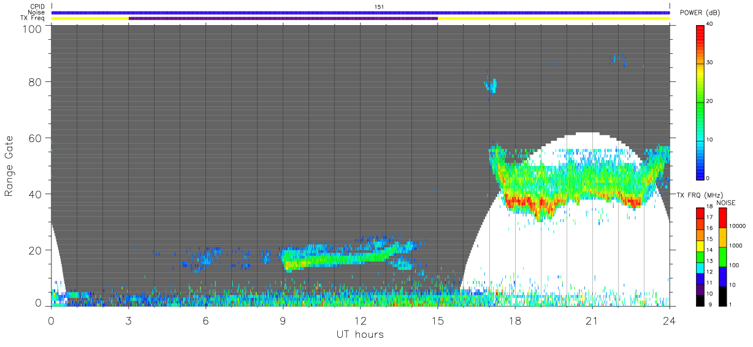Image resolution: width=753 pixels, height=347 pixels.
Task: Click the 80 tick on Range Gate axis
Action: (x=36, y=81)
